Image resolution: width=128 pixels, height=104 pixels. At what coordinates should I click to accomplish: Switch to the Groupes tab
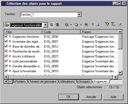84,82
